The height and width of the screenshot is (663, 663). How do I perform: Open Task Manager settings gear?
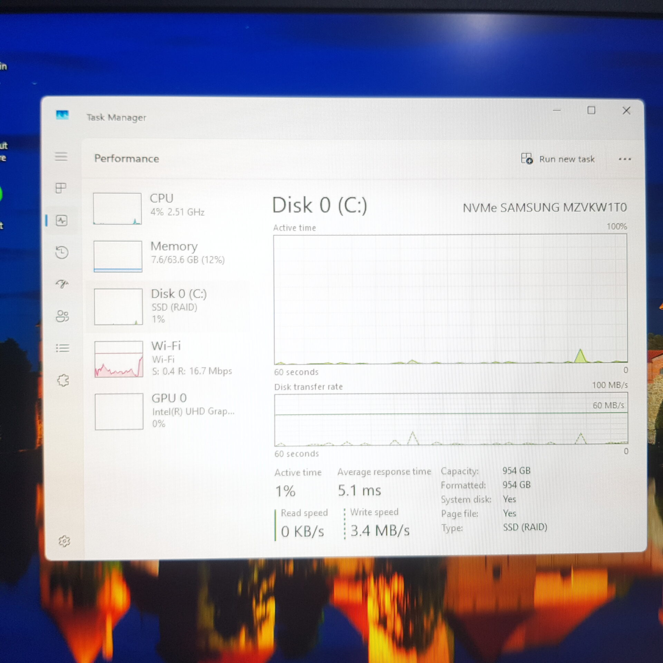tap(64, 541)
